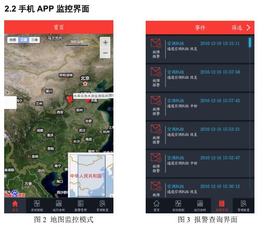Open 运行分析 tab in right app
This screenshot has width=269, height=231.
[x=200, y=206]
